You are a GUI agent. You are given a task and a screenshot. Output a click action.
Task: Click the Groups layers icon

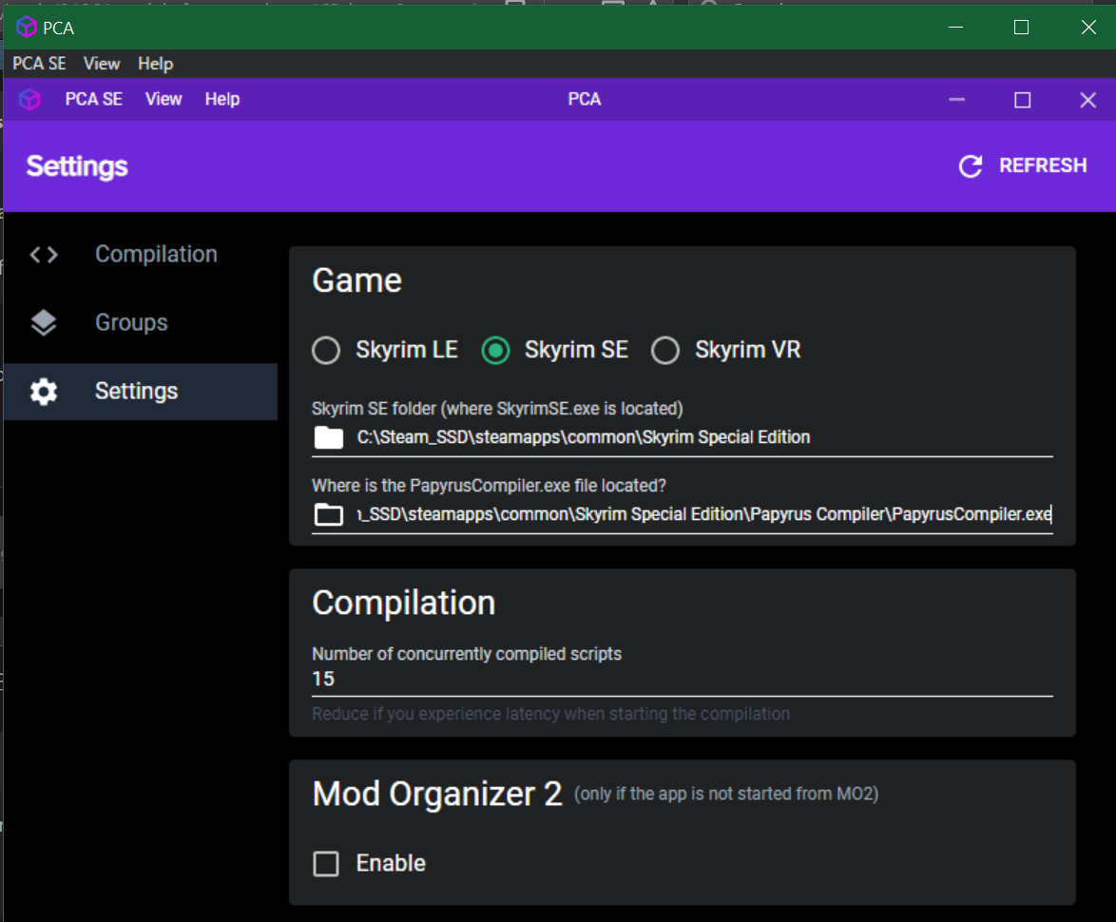point(44,322)
